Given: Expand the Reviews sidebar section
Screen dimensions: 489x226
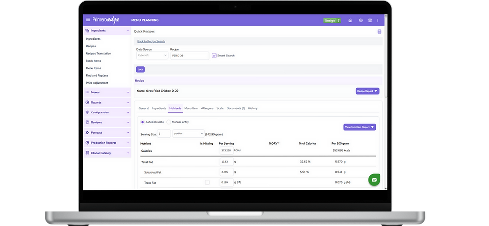Looking at the screenshot, I should pos(128,122).
